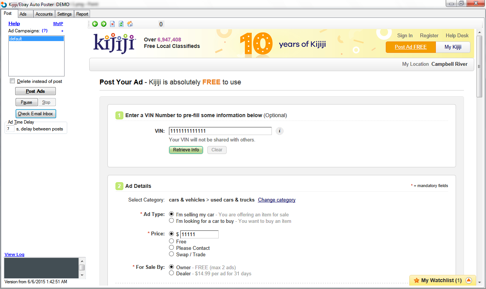
Task: Click the Refresh page icon
Action: [121, 24]
